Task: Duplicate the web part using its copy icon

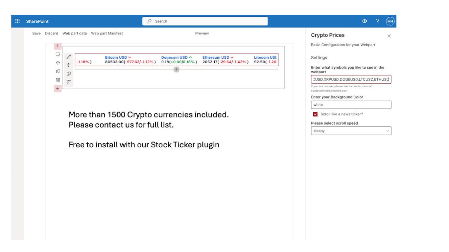Action: [69, 73]
